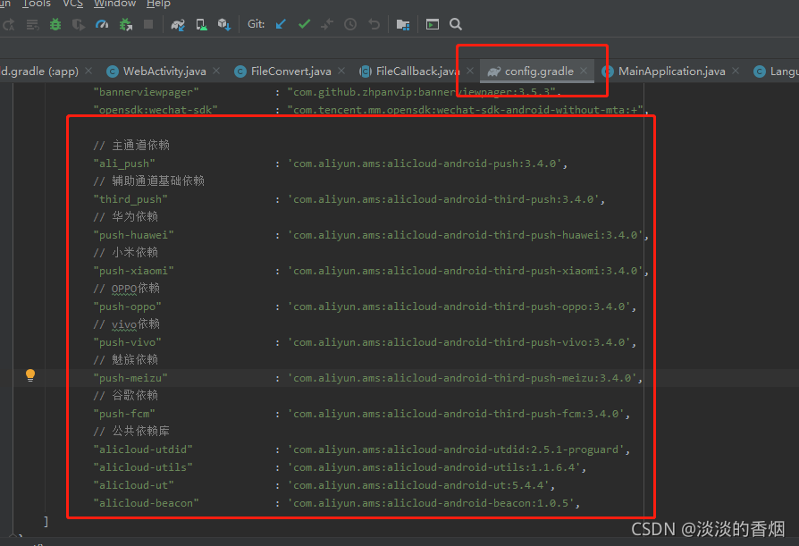
Task: Click the third-push-huawei:3.4.0 dependency string
Action: coord(466,235)
